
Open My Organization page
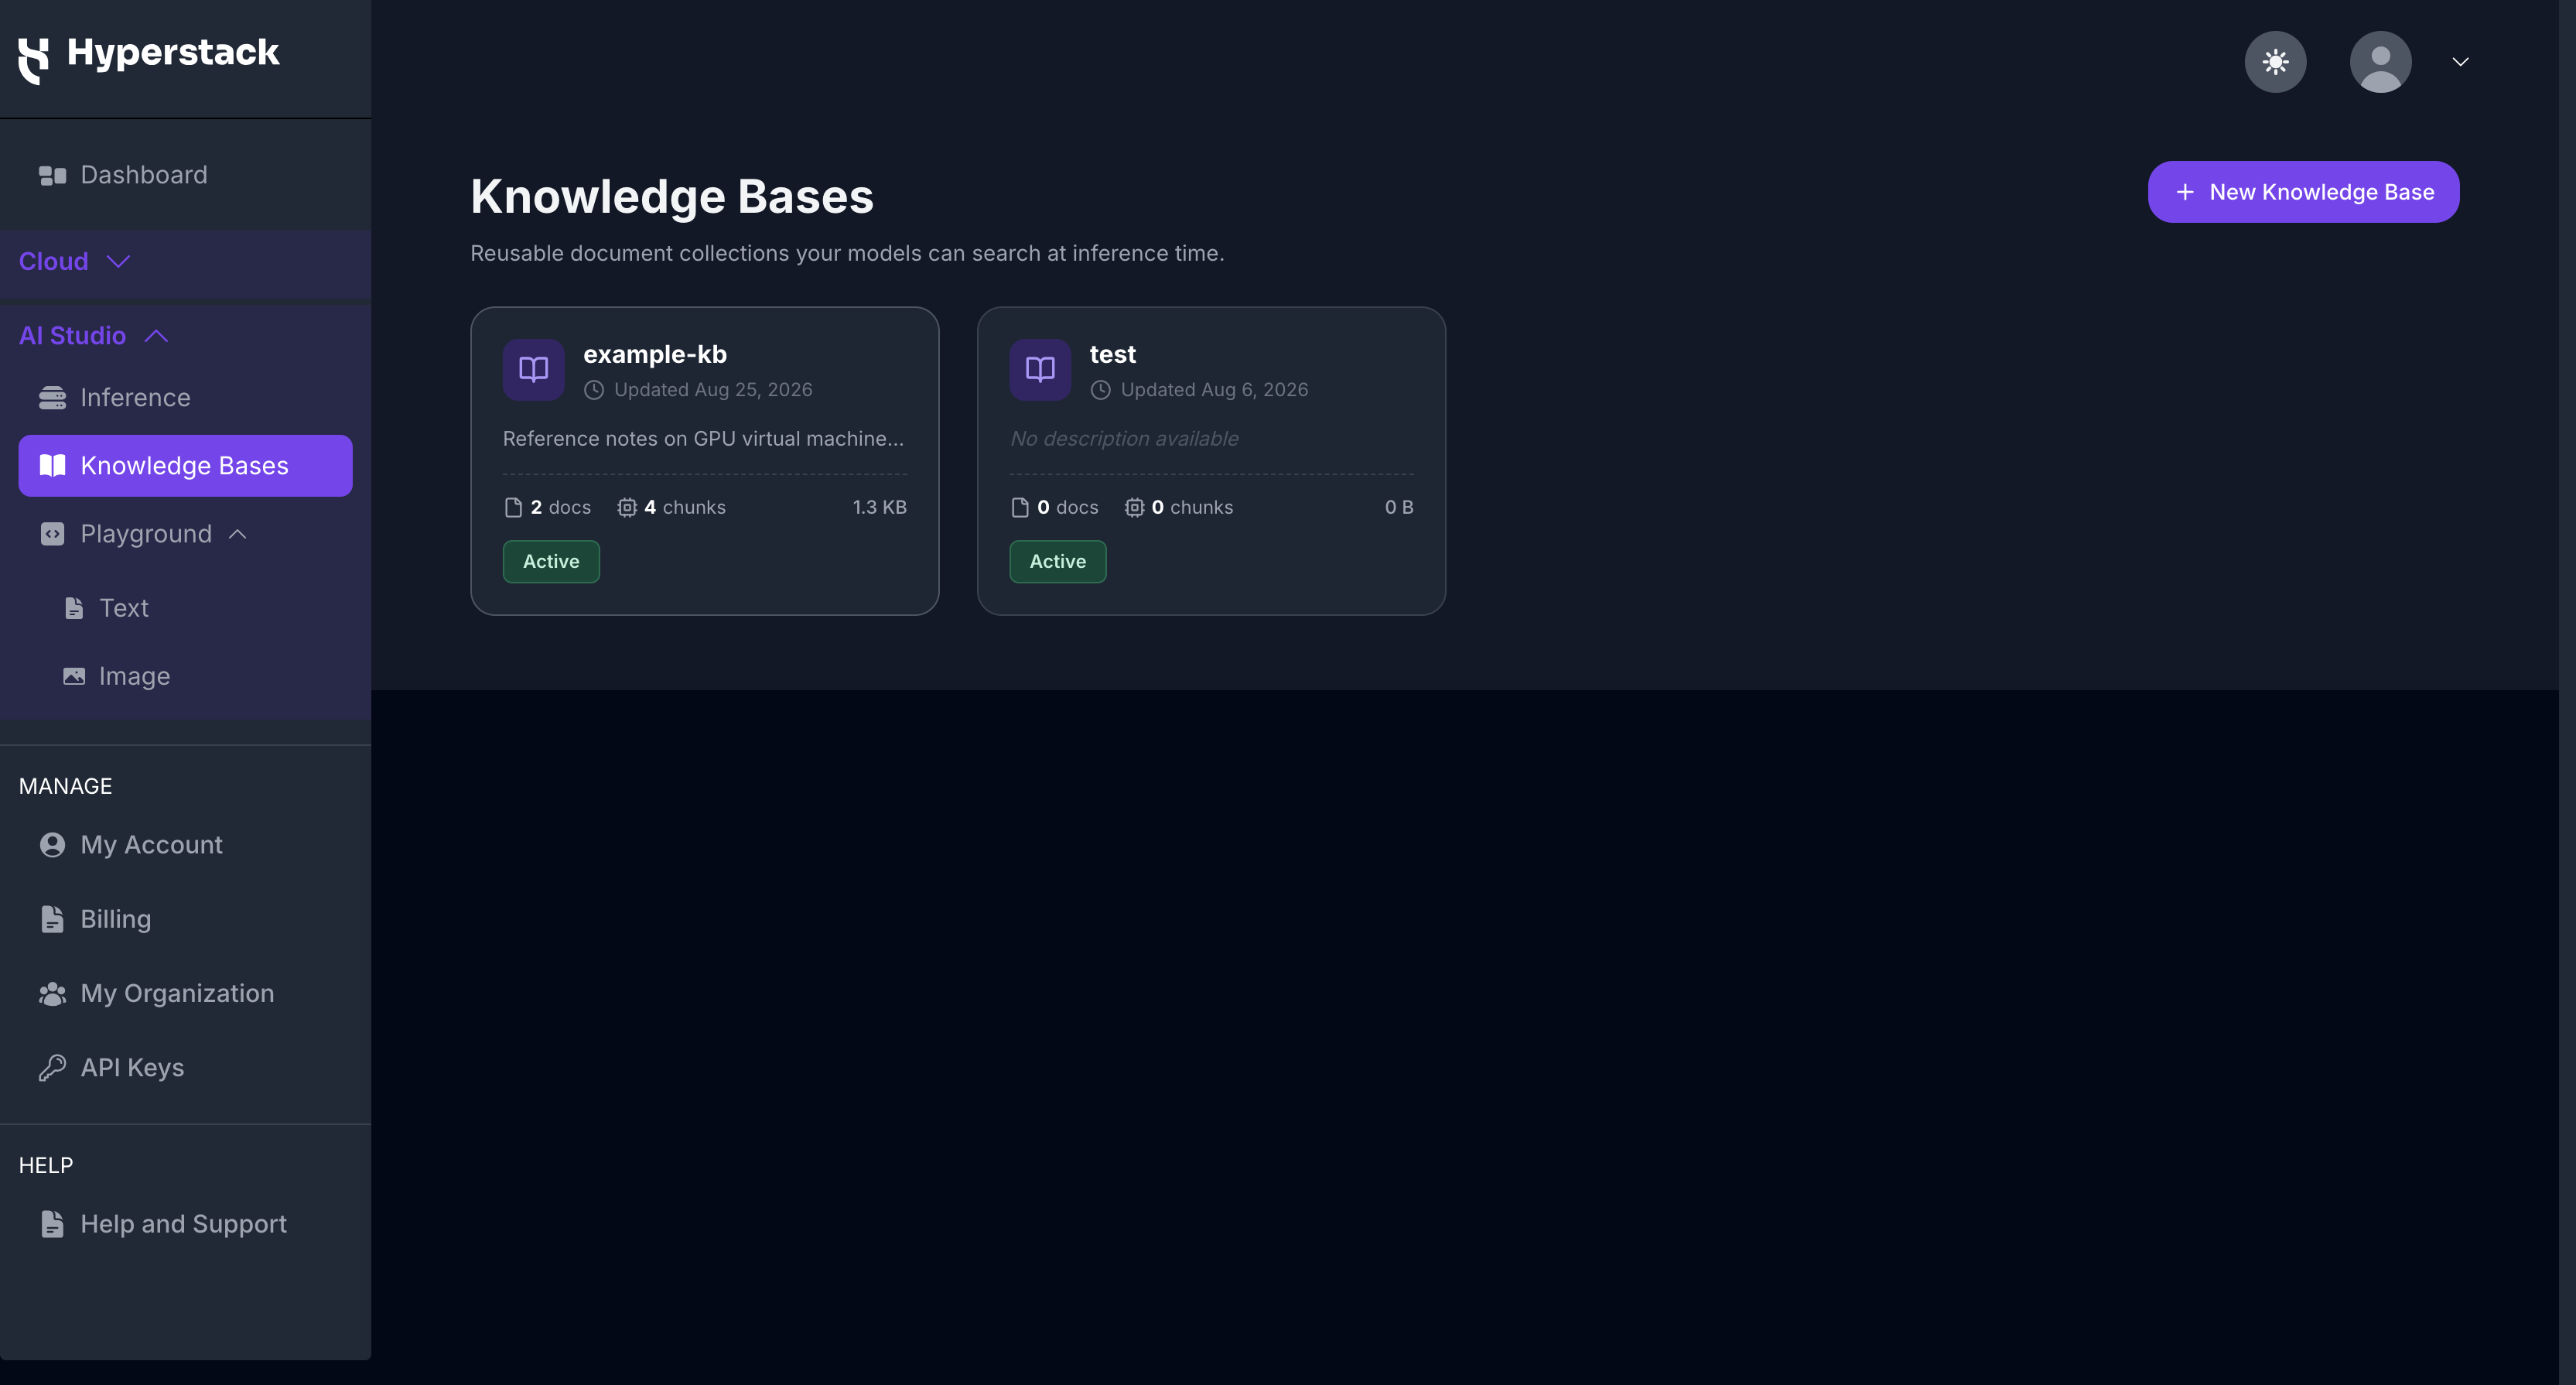[x=177, y=993]
